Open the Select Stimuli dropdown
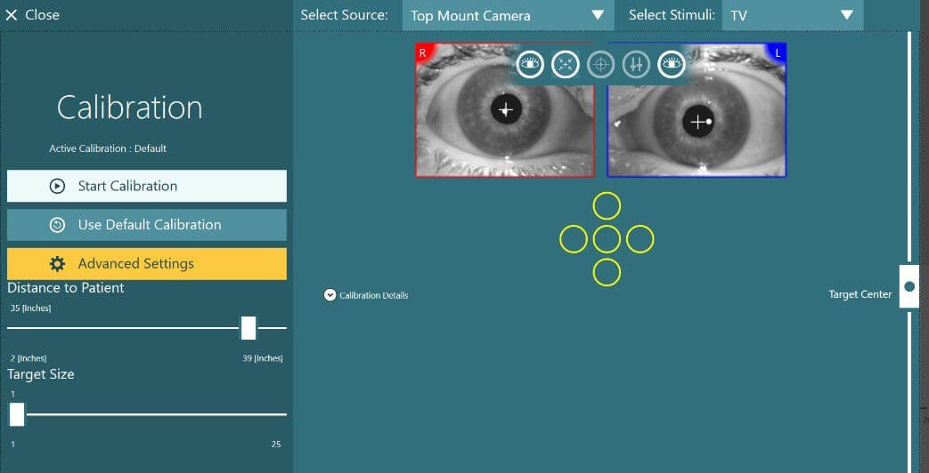 pos(792,15)
